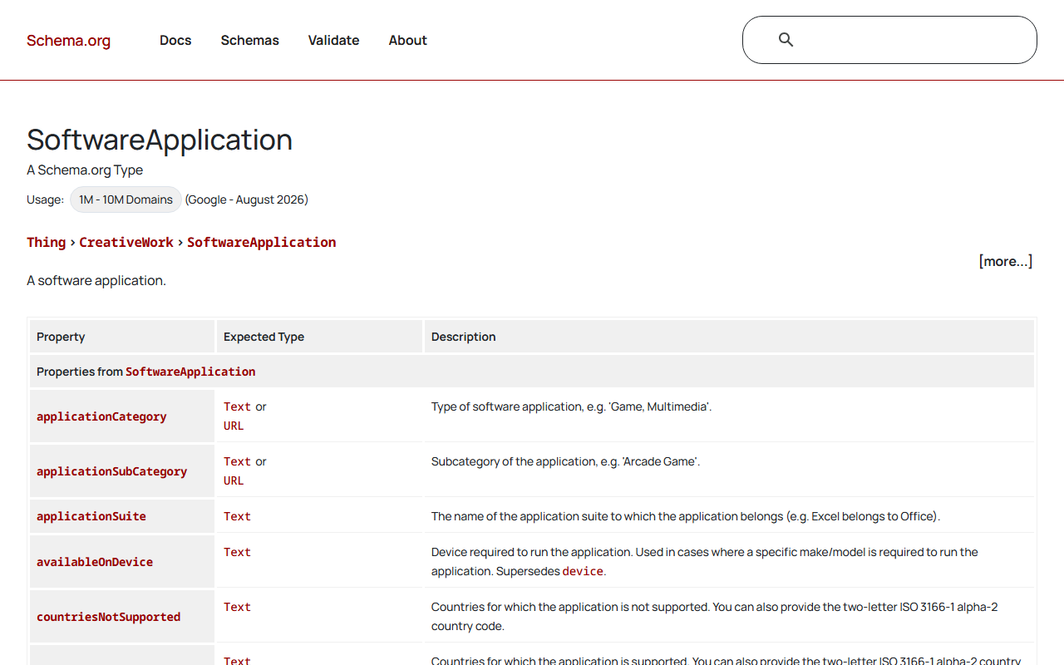This screenshot has height=665, width=1064.
Task: Open the applicationSuite property
Action: point(91,516)
